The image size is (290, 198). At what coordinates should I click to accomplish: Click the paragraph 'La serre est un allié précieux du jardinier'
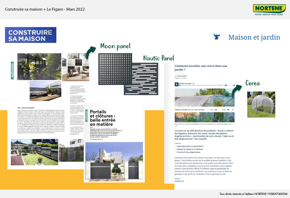204,135
